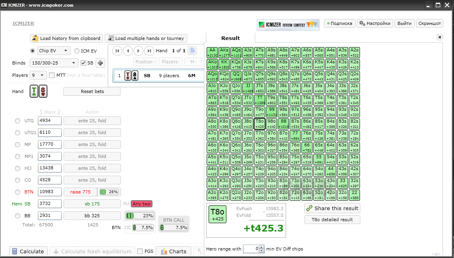Viewport: 454px width, 258px height.
Task: Open the Position filter dropdown
Action: [x=145, y=62]
